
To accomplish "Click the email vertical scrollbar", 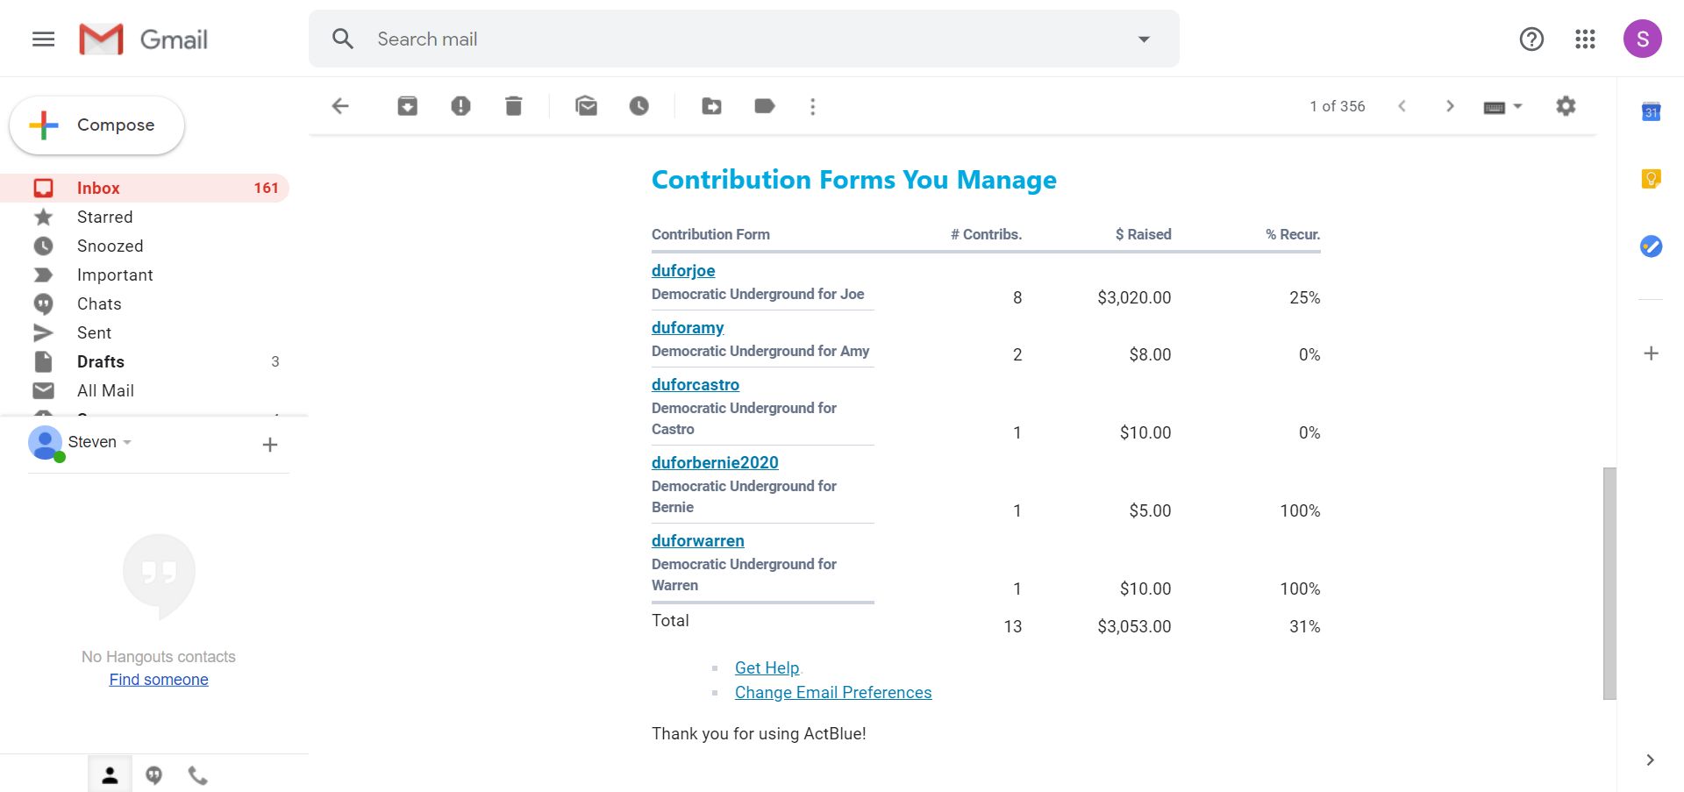I will pos(1609,582).
